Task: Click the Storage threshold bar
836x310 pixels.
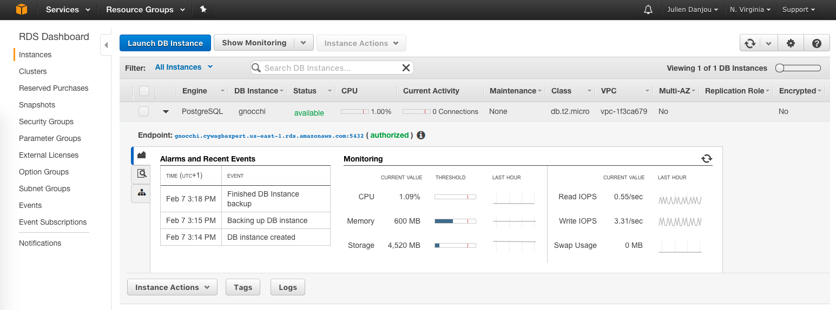Action: tap(455, 245)
